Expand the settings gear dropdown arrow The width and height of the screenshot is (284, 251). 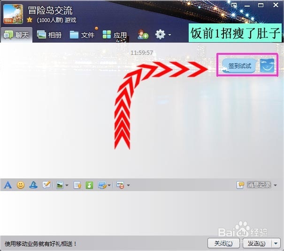point(169,35)
